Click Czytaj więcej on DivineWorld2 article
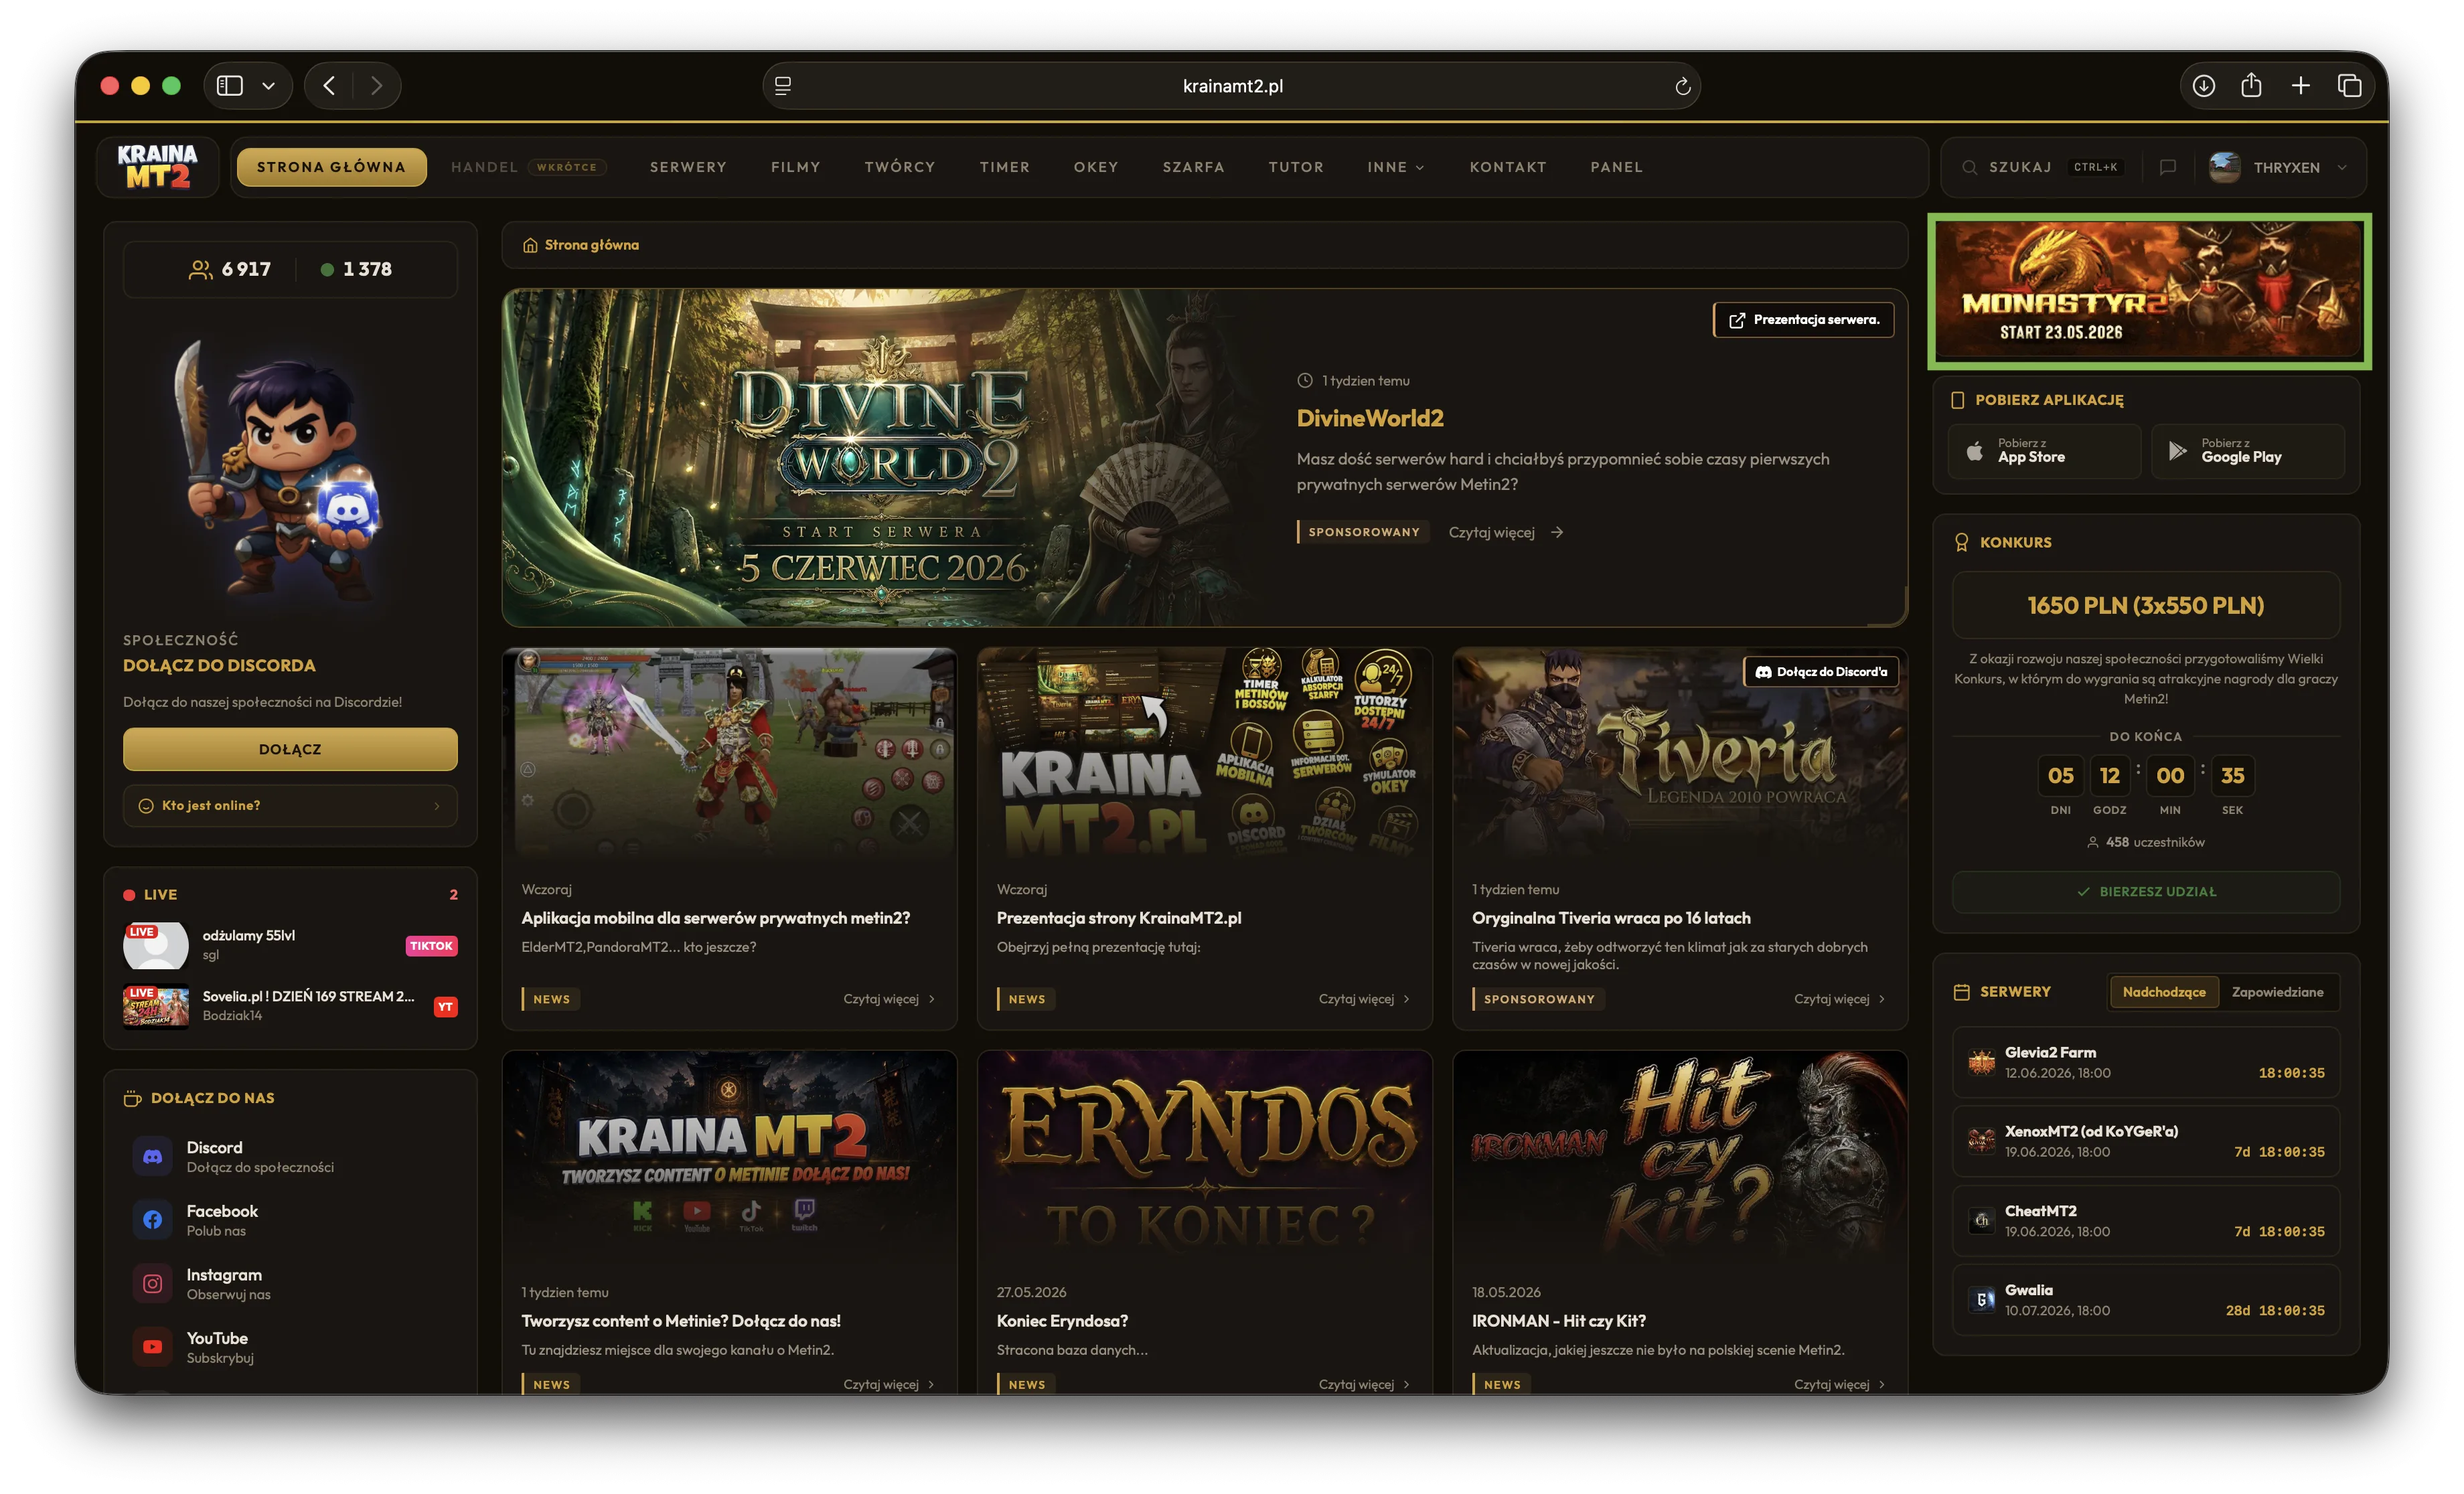 pyautogui.click(x=1505, y=532)
